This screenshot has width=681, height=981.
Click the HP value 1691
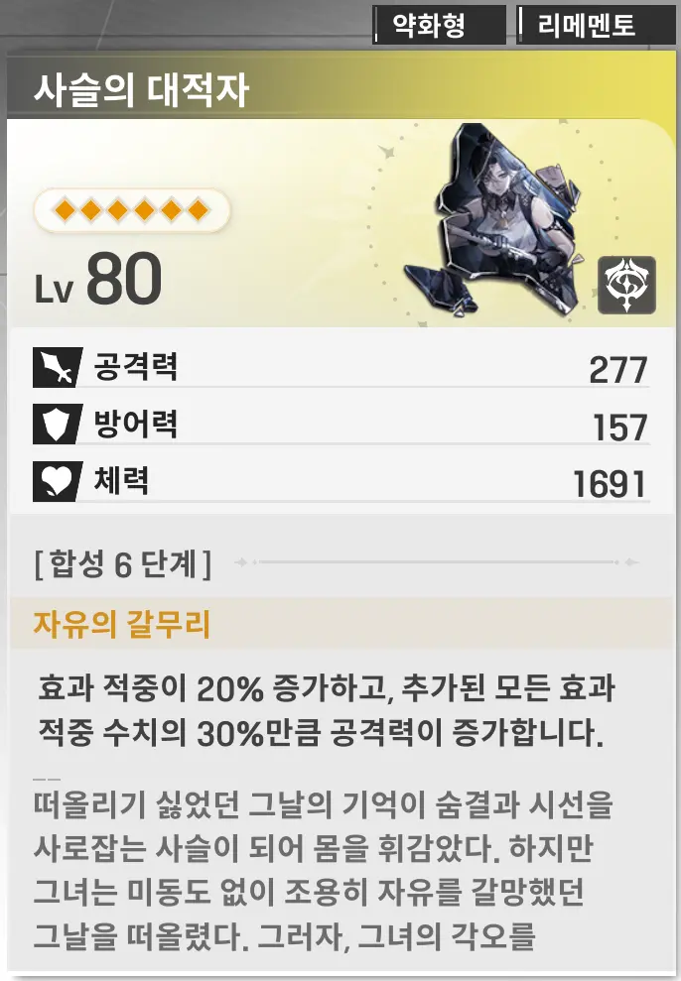tap(610, 484)
